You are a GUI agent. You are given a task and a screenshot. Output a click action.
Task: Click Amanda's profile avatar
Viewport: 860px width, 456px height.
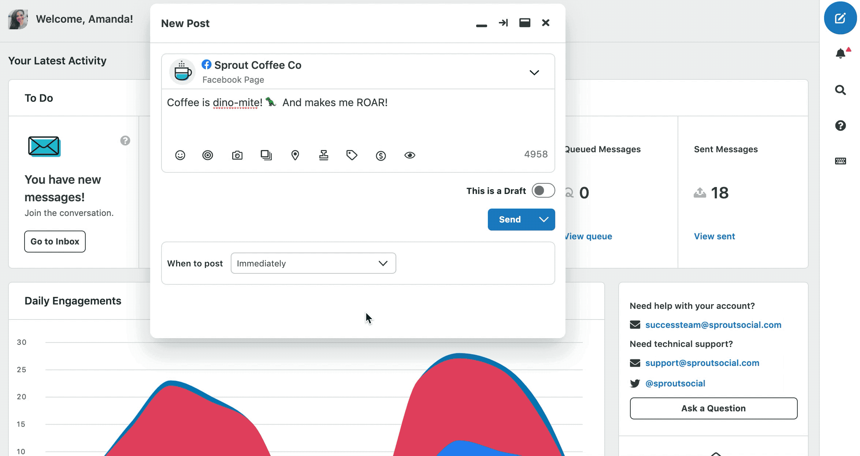click(x=18, y=19)
